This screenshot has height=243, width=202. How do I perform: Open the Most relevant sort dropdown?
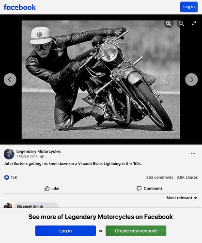182,198
